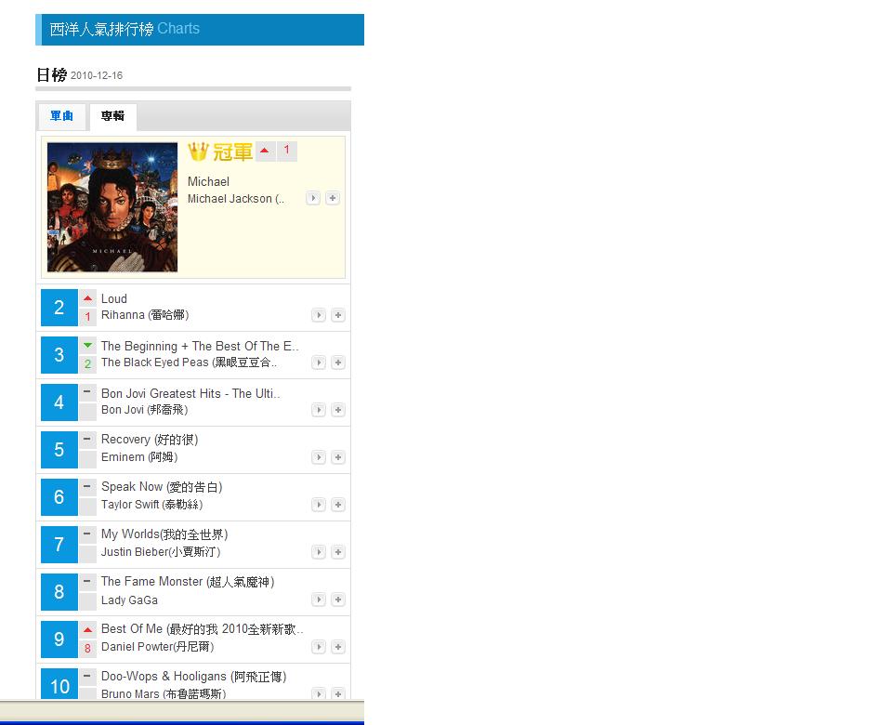Play Recovery by Eminem
The height and width of the screenshot is (725, 892).
point(319,457)
